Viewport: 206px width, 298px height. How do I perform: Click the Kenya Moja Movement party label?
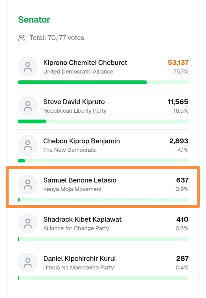pos(72,189)
